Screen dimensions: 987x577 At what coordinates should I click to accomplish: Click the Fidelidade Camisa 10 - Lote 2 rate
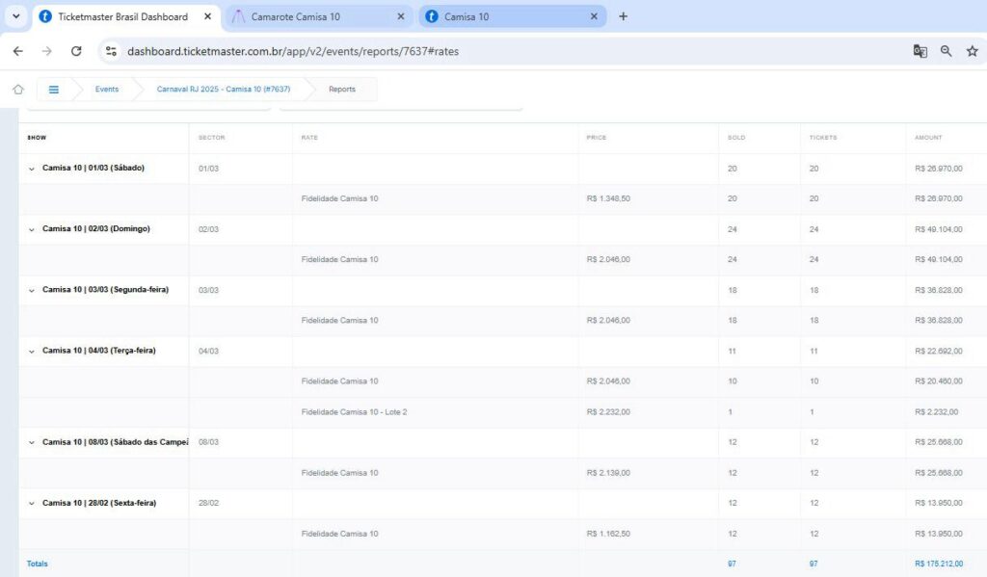355,412
